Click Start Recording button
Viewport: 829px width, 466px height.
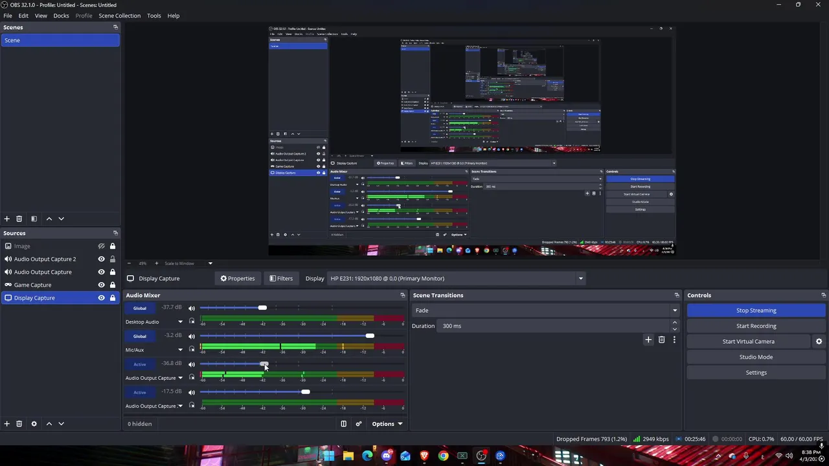click(x=756, y=326)
